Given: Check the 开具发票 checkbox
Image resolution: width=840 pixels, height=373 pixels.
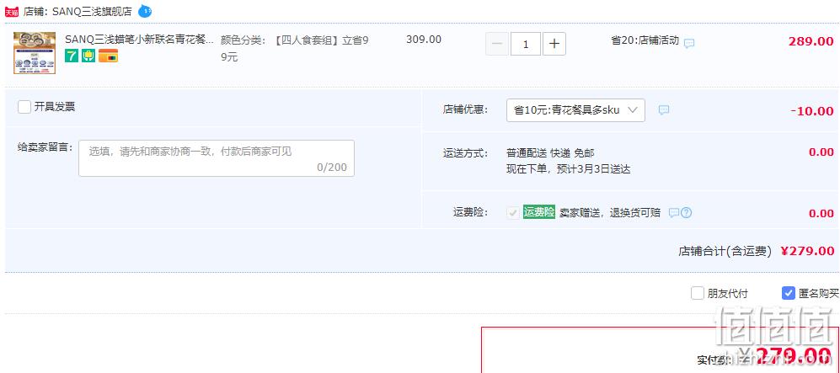Looking at the screenshot, I should tap(24, 107).
